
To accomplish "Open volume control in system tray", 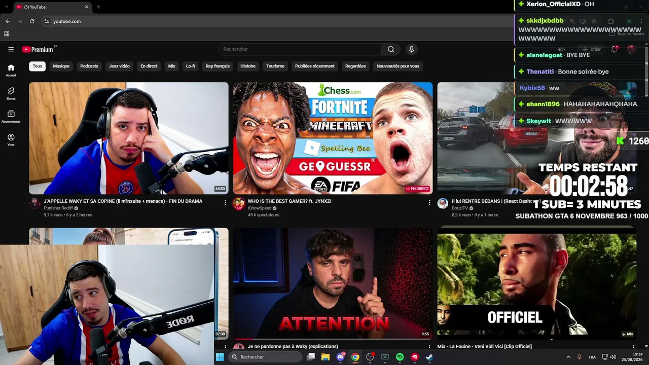I will [613, 357].
